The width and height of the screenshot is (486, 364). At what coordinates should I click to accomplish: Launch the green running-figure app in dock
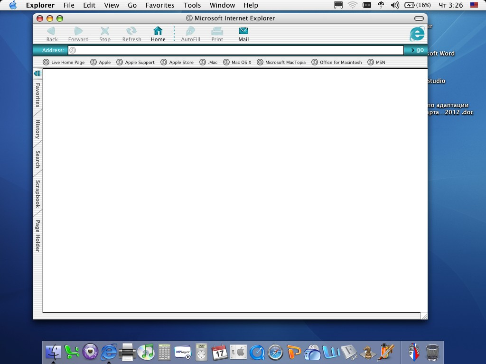[72, 352]
